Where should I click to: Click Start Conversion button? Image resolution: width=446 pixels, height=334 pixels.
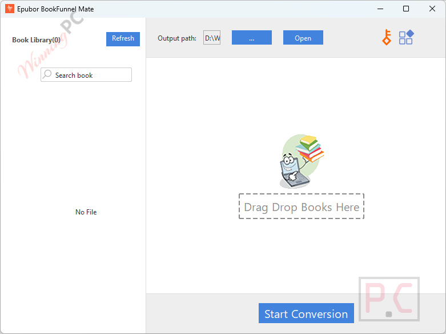(306, 313)
